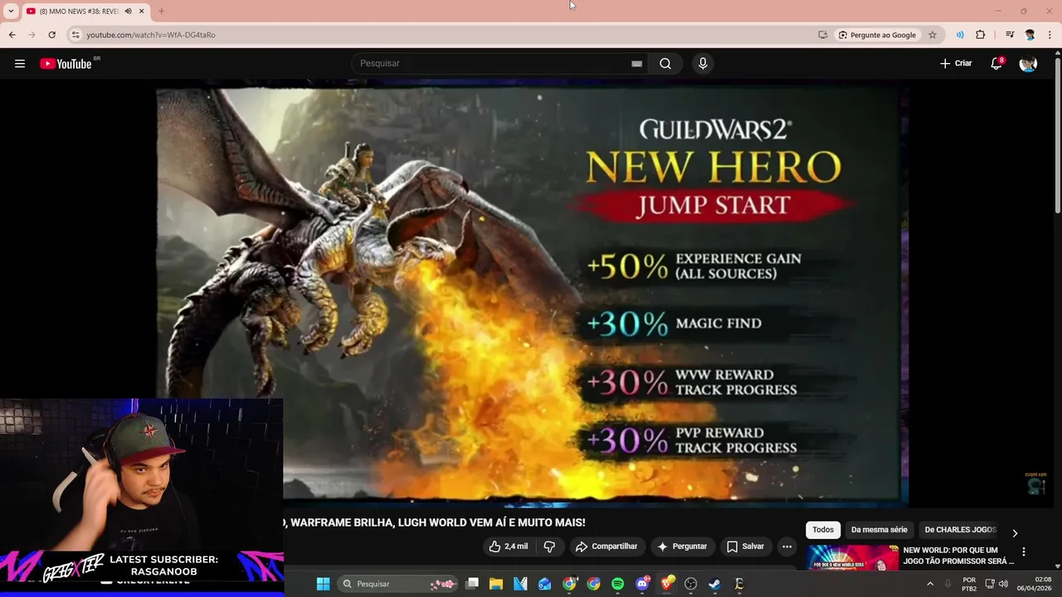Viewport: 1062px width, 597px height.
Task: Open Task View on the taskbar
Action: [472, 584]
